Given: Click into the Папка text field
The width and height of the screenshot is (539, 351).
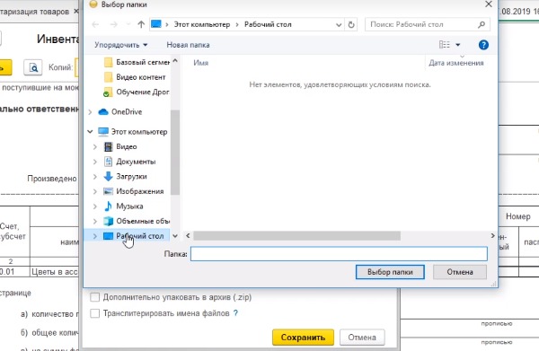Looking at the screenshot, I should (x=339, y=254).
